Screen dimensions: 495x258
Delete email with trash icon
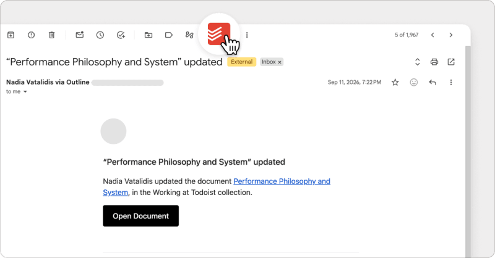pyautogui.click(x=51, y=35)
